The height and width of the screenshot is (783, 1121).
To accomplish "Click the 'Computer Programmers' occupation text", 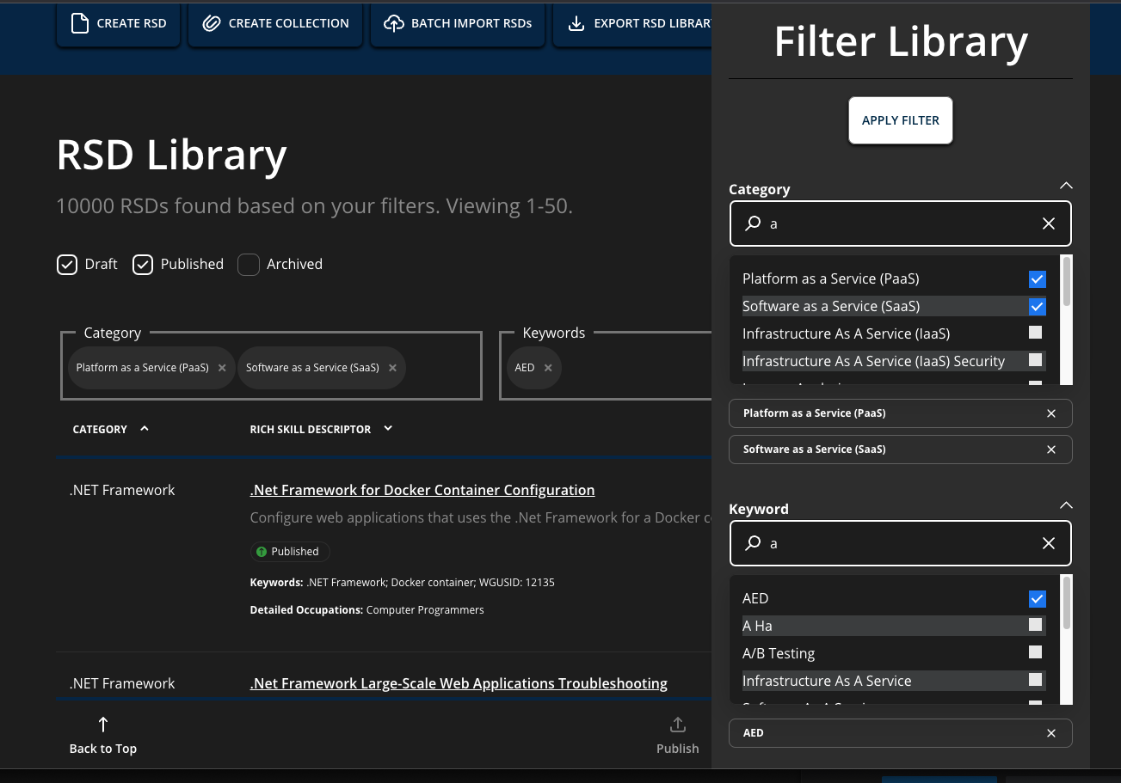I will (425, 610).
